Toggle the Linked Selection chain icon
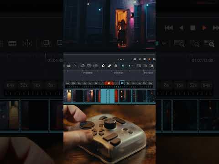Image resolution: width=219 pixels, height=164 pixels. 109,66
